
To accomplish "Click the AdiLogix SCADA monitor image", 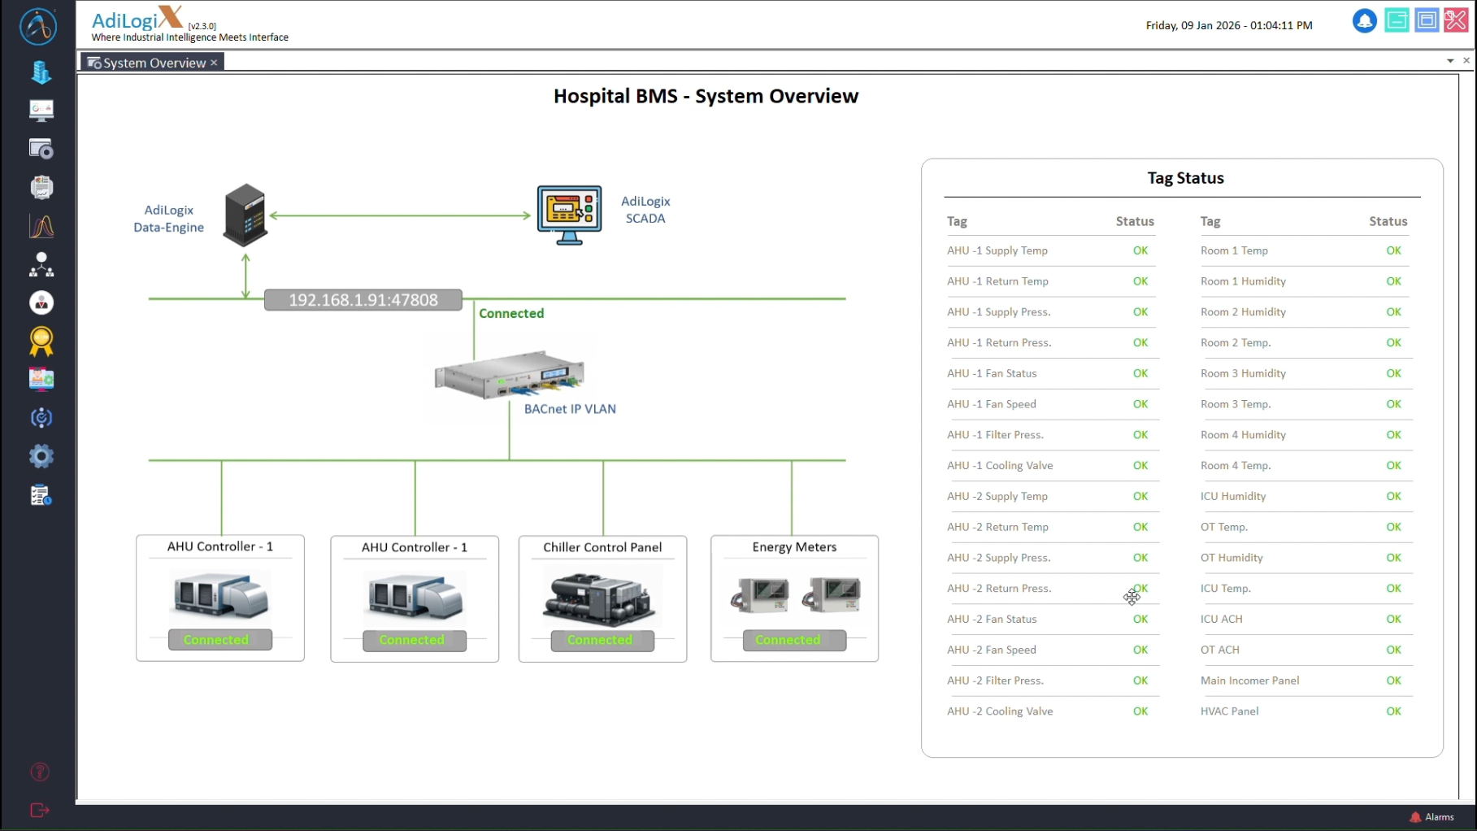I will (x=569, y=215).
